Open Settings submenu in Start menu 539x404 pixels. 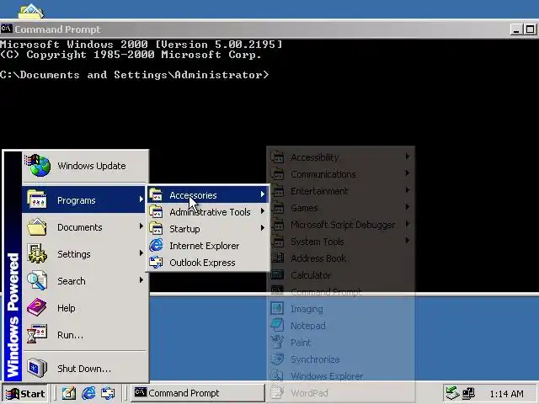pyautogui.click(x=85, y=254)
